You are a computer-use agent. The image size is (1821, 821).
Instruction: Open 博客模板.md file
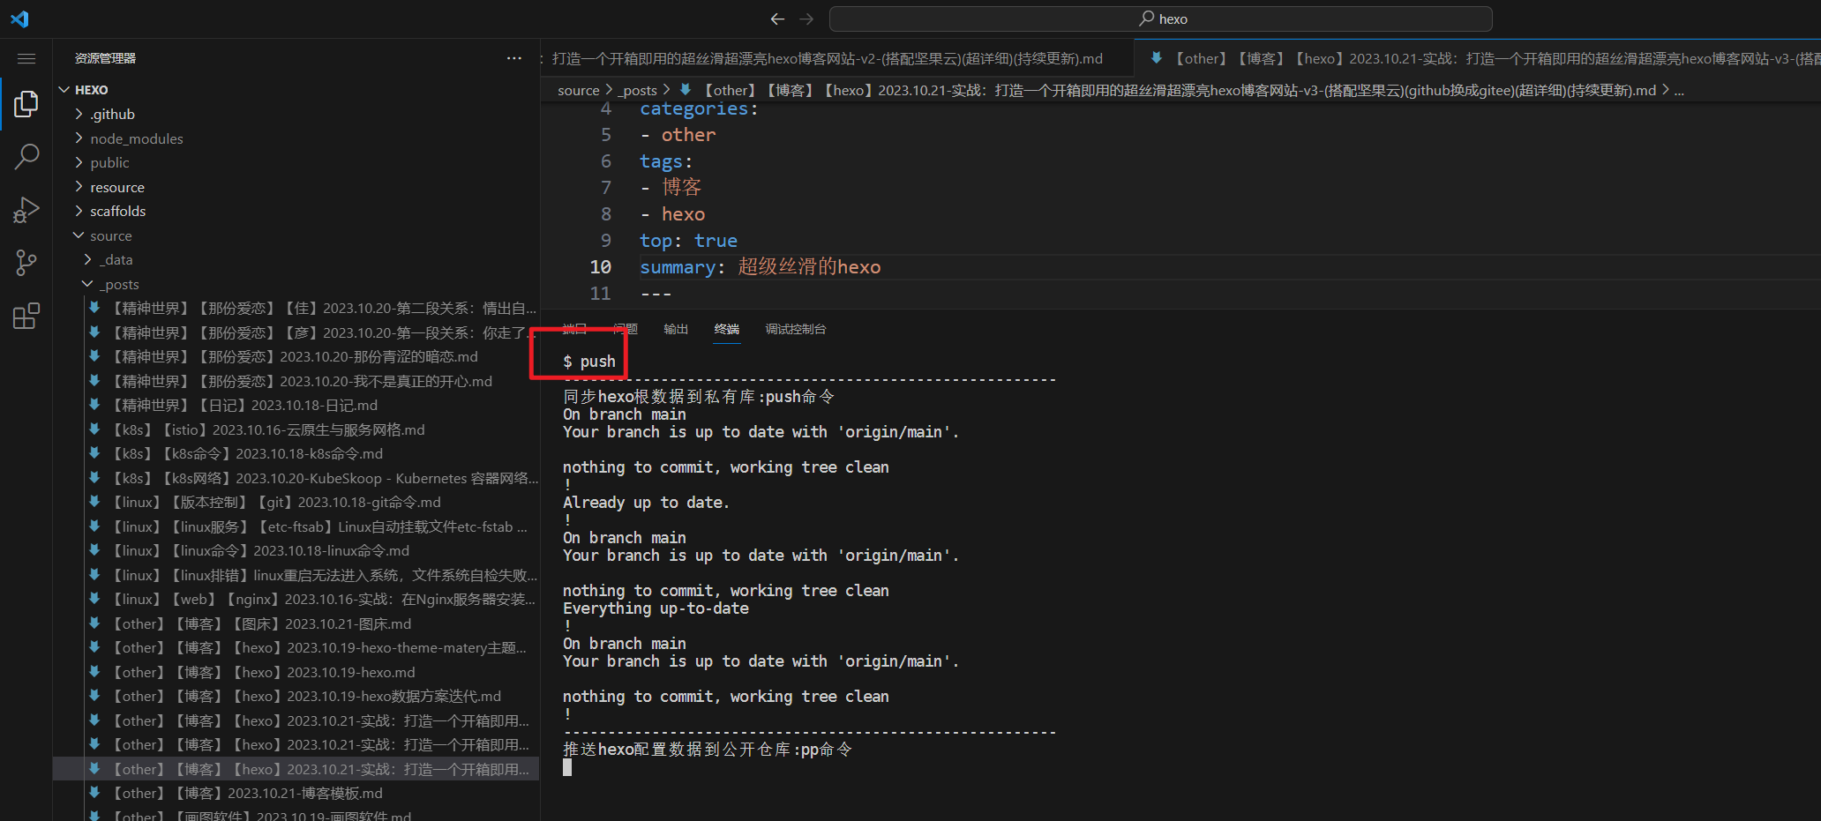point(296,793)
